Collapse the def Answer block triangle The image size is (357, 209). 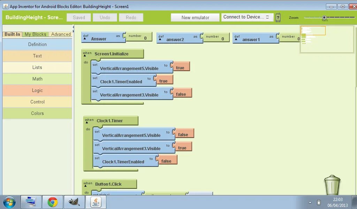coord(85,38)
